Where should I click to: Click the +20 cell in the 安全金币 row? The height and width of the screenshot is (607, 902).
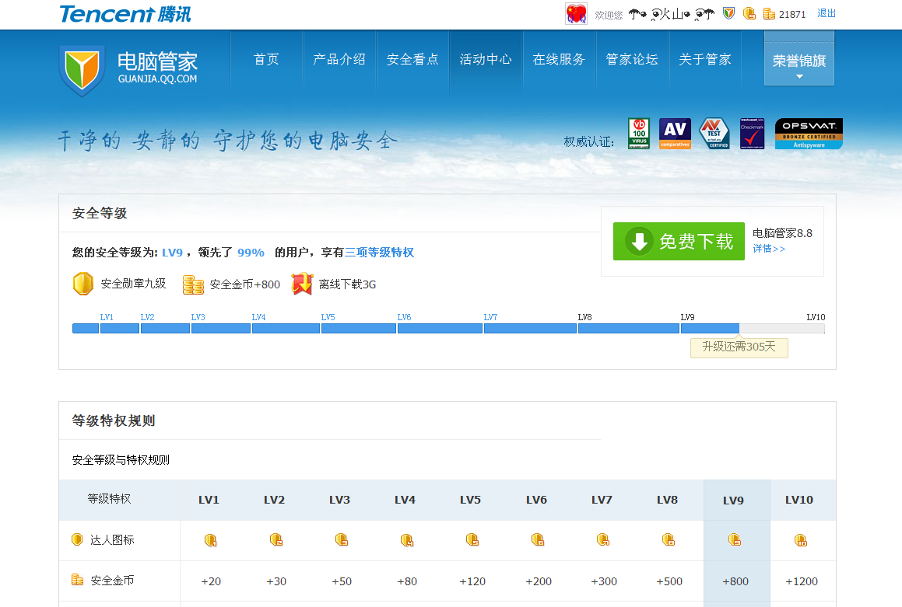pos(211,581)
